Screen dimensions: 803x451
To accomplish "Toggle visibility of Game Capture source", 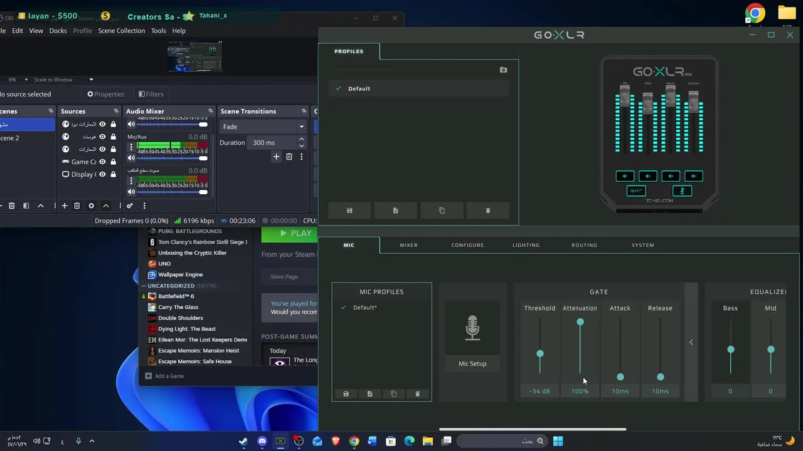I will coord(102,162).
